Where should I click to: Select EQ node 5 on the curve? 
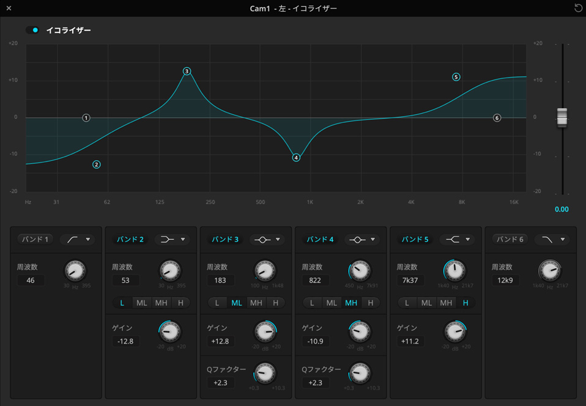[x=456, y=77]
